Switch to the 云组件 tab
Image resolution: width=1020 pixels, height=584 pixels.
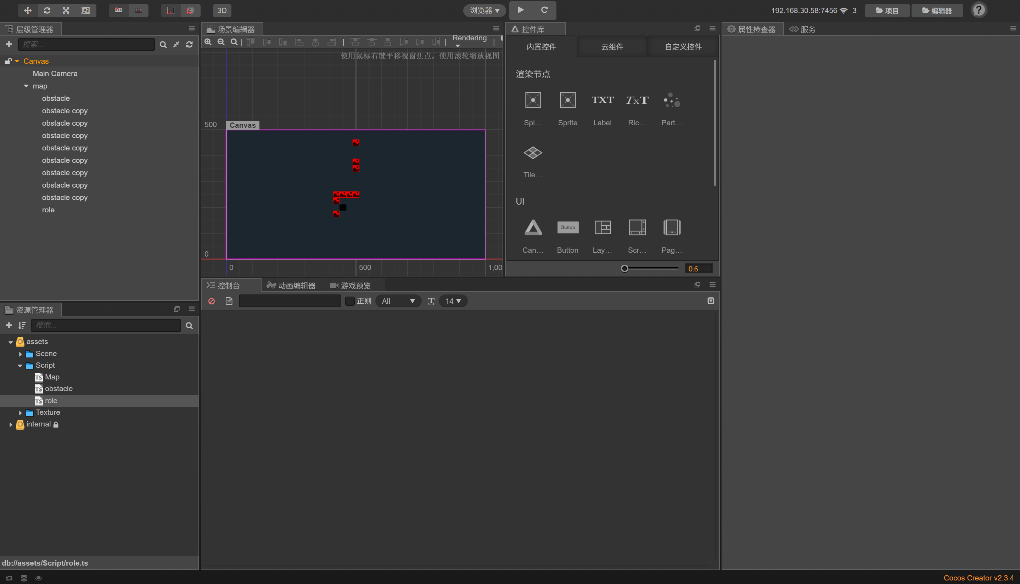[x=612, y=47]
